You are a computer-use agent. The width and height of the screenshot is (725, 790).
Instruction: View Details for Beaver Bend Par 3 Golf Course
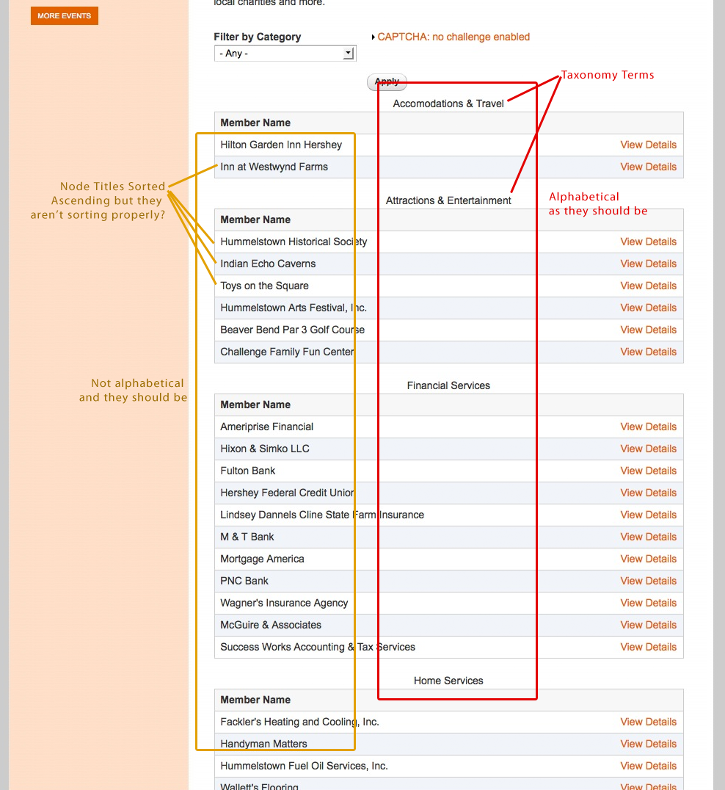tap(648, 330)
